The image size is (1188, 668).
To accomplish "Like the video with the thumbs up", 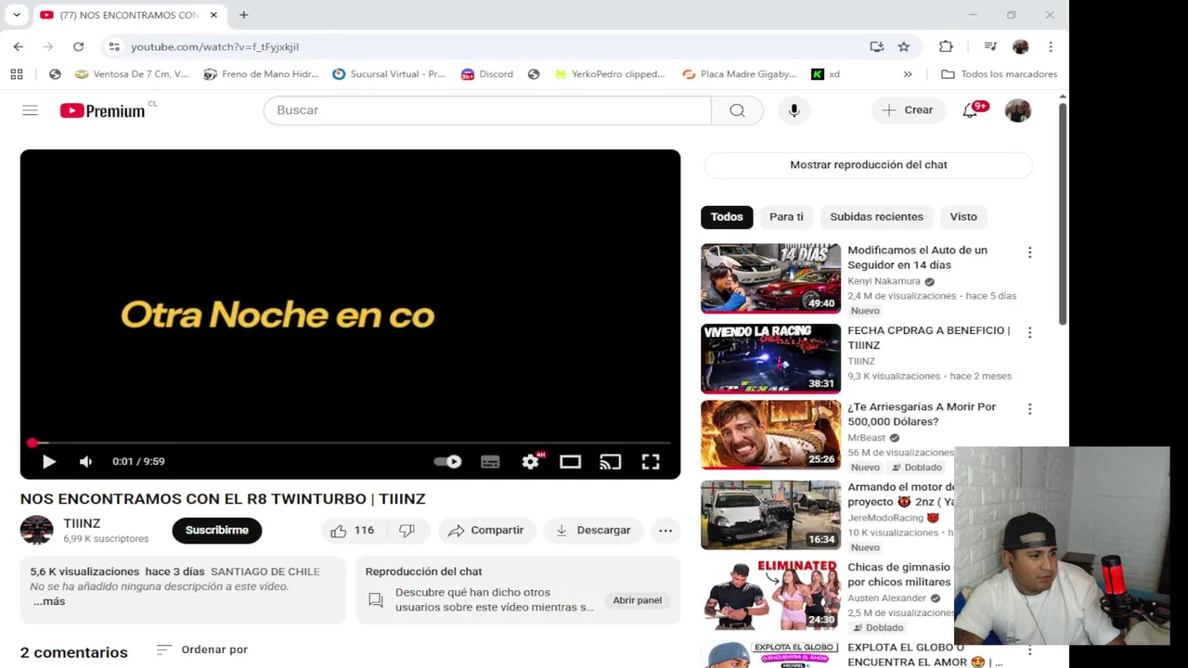I will point(353,531).
